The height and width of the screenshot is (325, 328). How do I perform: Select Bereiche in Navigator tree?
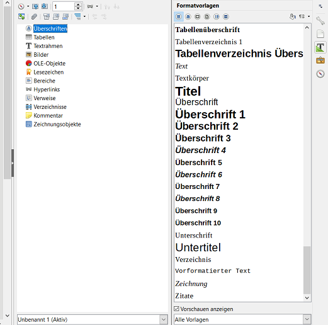[44, 81]
